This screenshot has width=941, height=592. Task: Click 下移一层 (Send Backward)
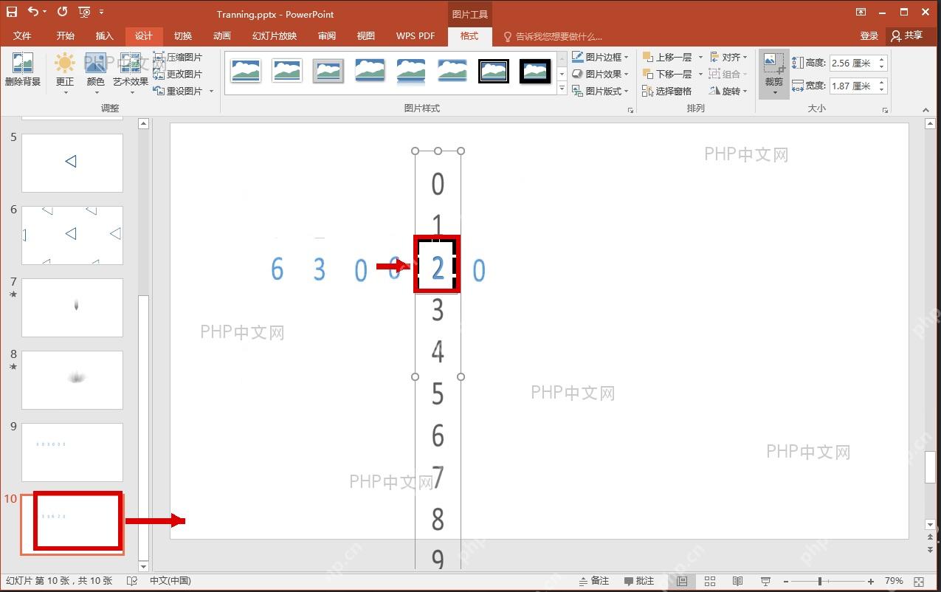tap(668, 74)
